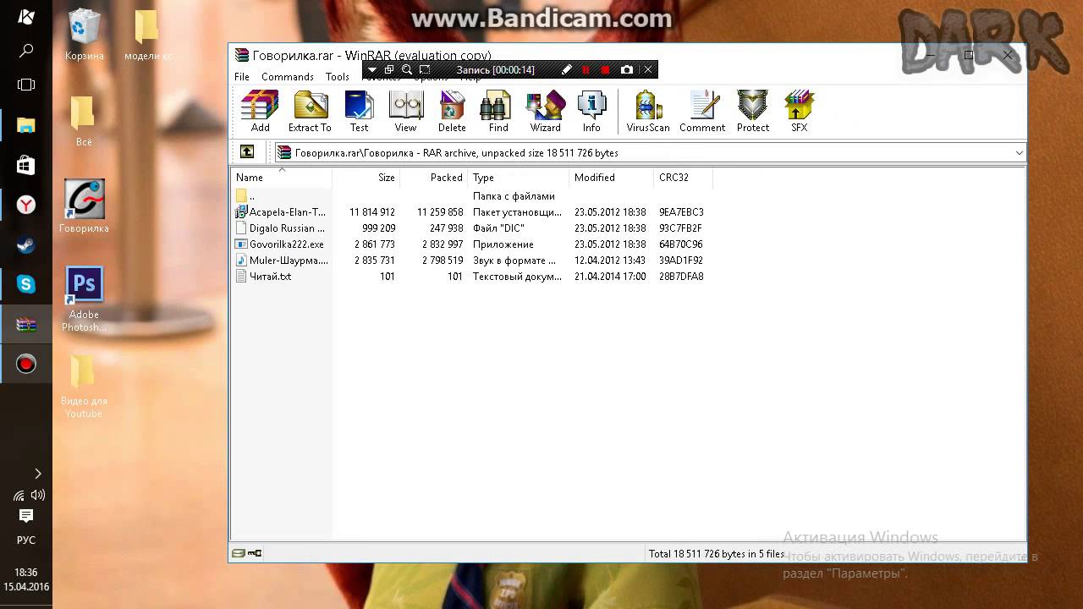Stop the Bandicam recording with red square
This screenshot has width=1083, height=609.
(x=605, y=70)
